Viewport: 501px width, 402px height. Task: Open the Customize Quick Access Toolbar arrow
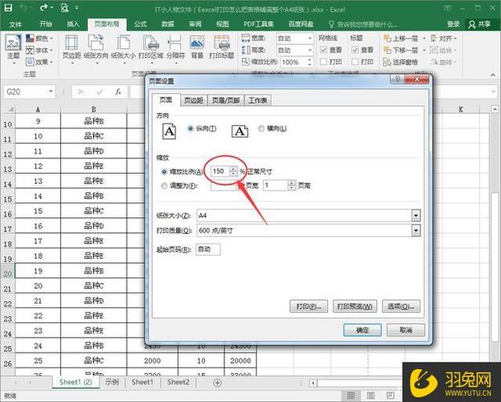pos(77,8)
